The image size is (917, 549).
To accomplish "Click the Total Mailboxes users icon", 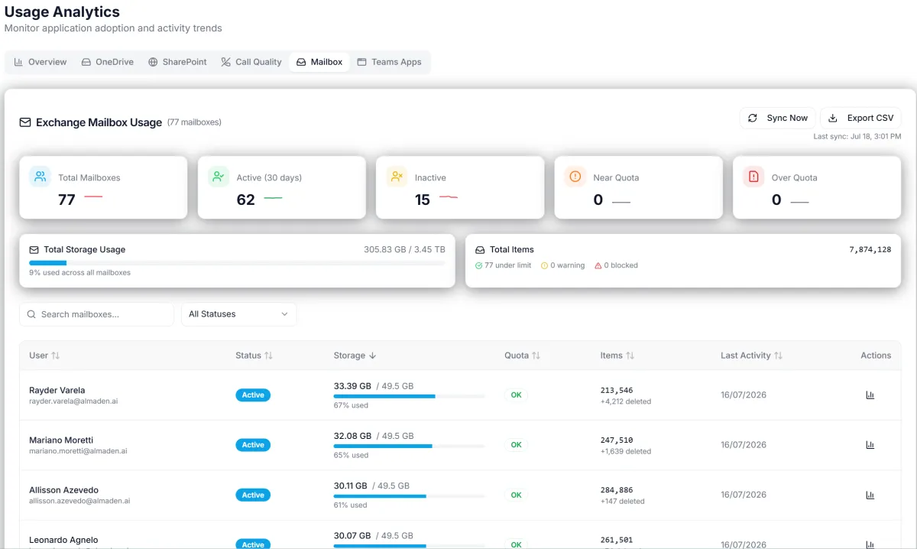I will click(40, 177).
